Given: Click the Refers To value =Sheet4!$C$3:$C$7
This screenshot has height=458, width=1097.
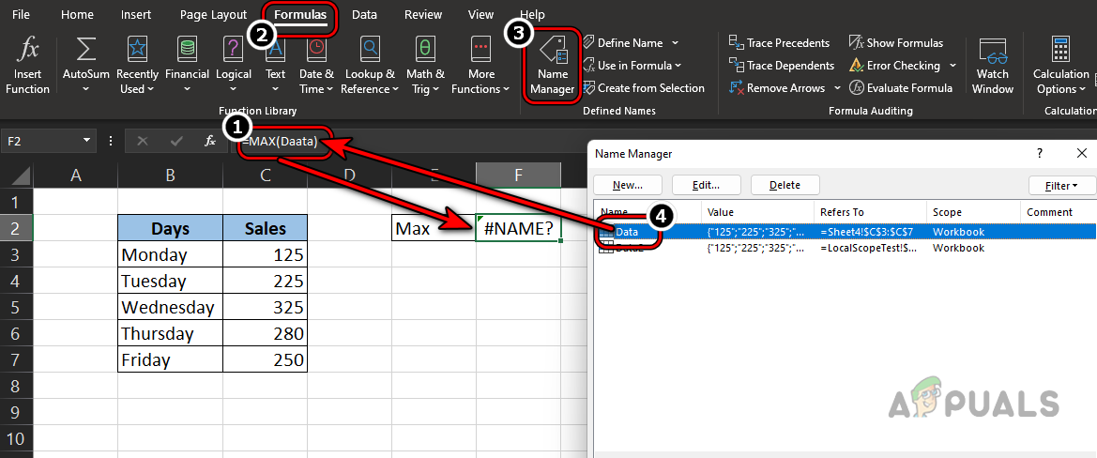Looking at the screenshot, I should point(868,232).
